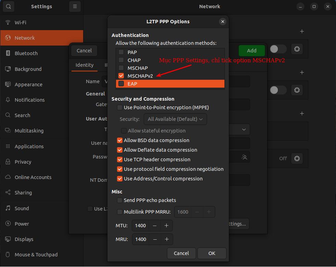
Task: Click the Notifications bell icon
Action: point(8,100)
